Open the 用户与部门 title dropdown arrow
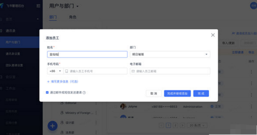This screenshot has width=257, height=135. [77, 6]
